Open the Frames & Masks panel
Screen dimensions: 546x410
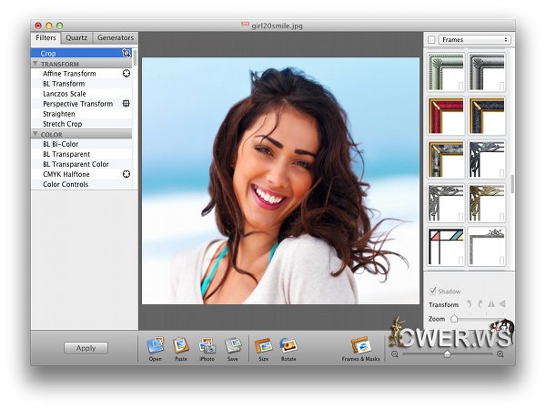pyautogui.click(x=360, y=346)
